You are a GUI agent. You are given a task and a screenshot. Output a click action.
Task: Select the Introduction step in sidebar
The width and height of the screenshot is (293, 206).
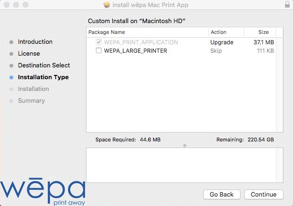coord(35,42)
